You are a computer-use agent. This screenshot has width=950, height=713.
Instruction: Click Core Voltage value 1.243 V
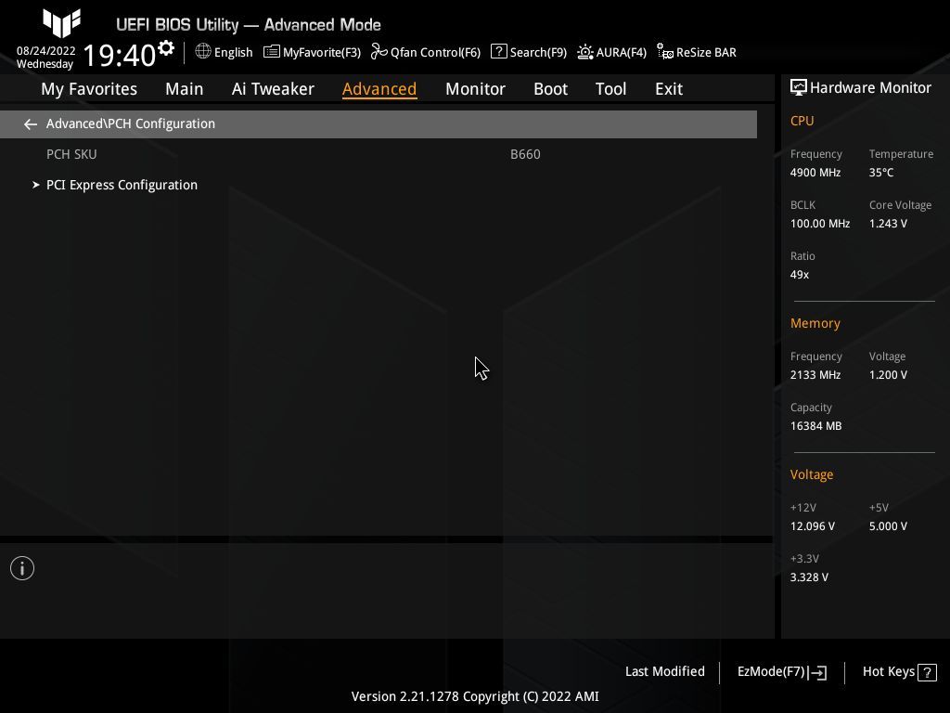[888, 224]
